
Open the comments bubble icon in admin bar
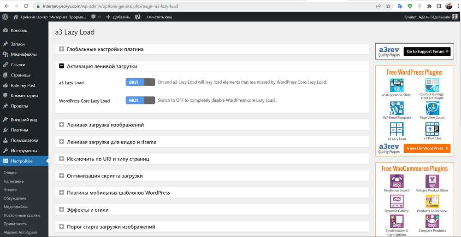(x=94, y=17)
